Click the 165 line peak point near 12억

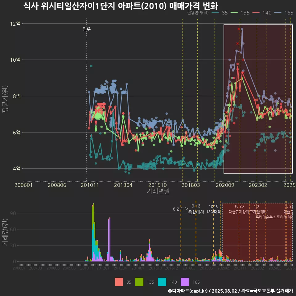click(242, 29)
